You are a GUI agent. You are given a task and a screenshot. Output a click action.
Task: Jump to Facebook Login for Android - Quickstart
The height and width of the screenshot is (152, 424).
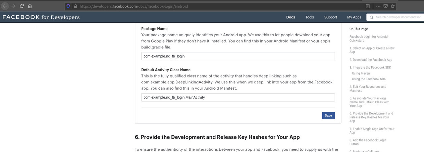pyautogui.click(x=369, y=39)
